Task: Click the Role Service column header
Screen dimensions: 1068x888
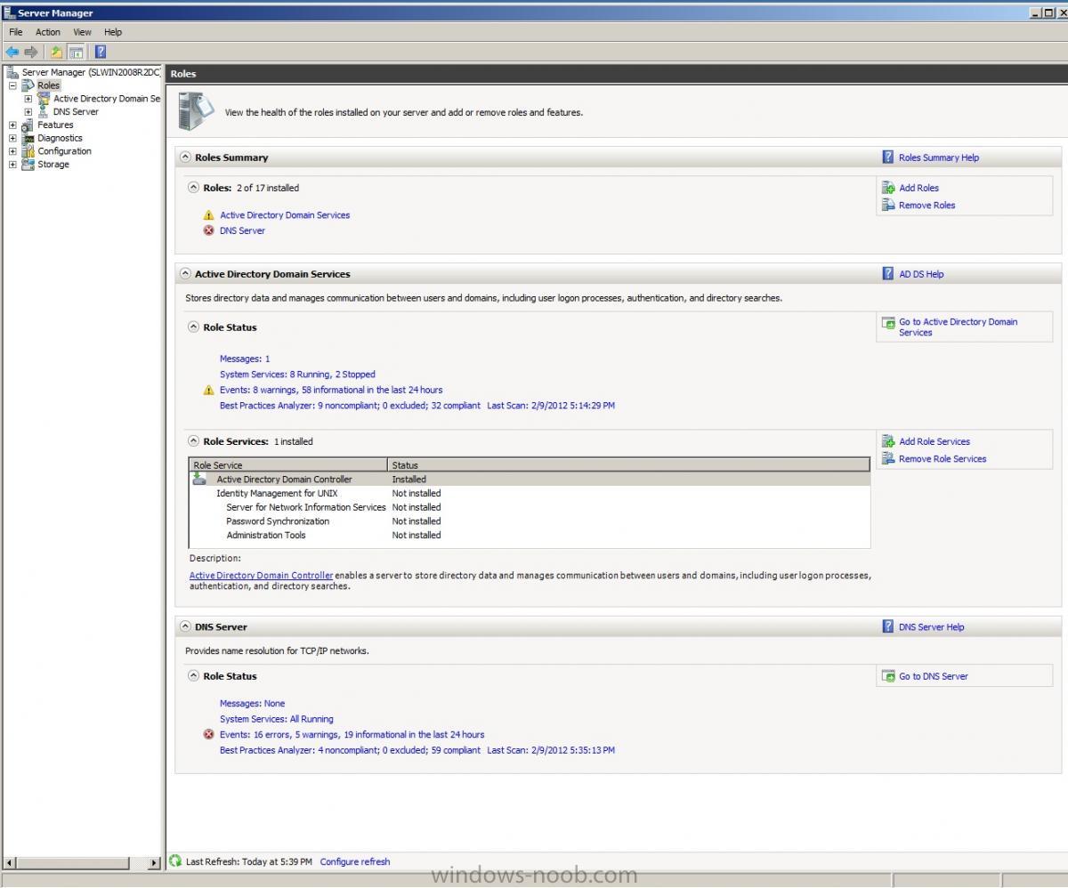Action: [288, 464]
